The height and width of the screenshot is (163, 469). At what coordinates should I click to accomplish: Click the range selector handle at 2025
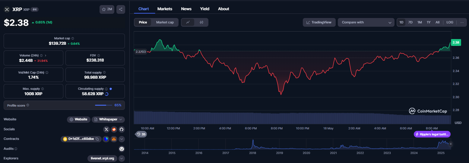click(x=451, y=144)
